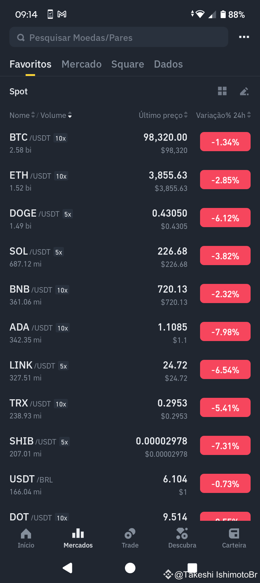This screenshot has height=583, width=260.
Task: Focus the Pesquisar Moedas/Pares search field
Action: (119, 37)
